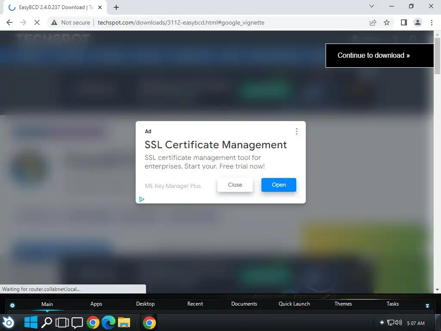Close the SSL Certificate ad
441x331 pixels.
(235, 185)
